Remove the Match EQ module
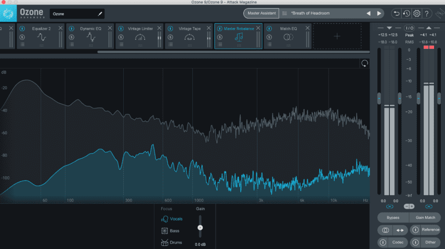Image resolution: width=445 pixels, height=249 pixels. [x=307, y=28]
